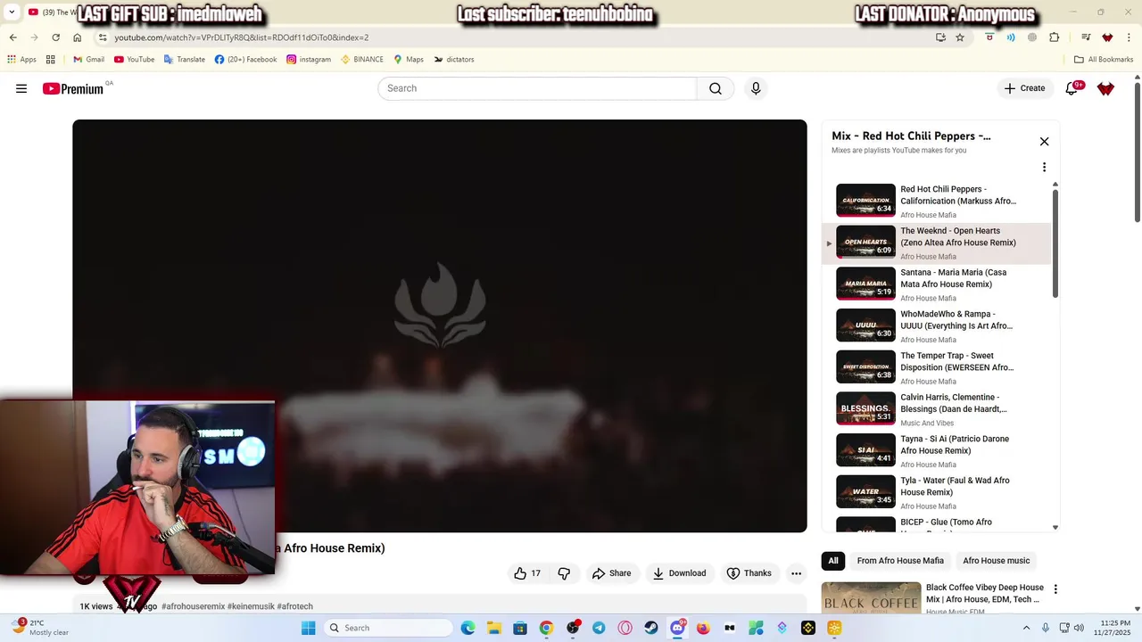Open Maps bookmark
1142x642 pixels.
click(x=408, y=60)
